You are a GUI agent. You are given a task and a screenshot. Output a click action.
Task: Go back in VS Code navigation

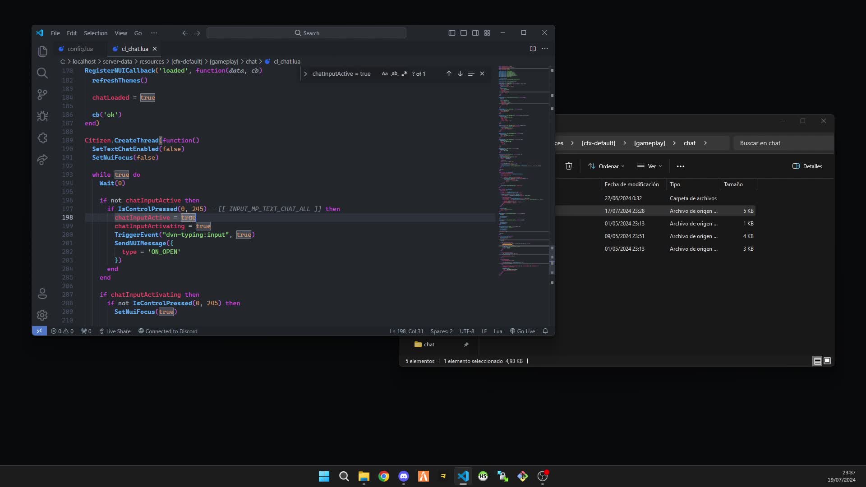pyautogui.click(x=185, y=33)
